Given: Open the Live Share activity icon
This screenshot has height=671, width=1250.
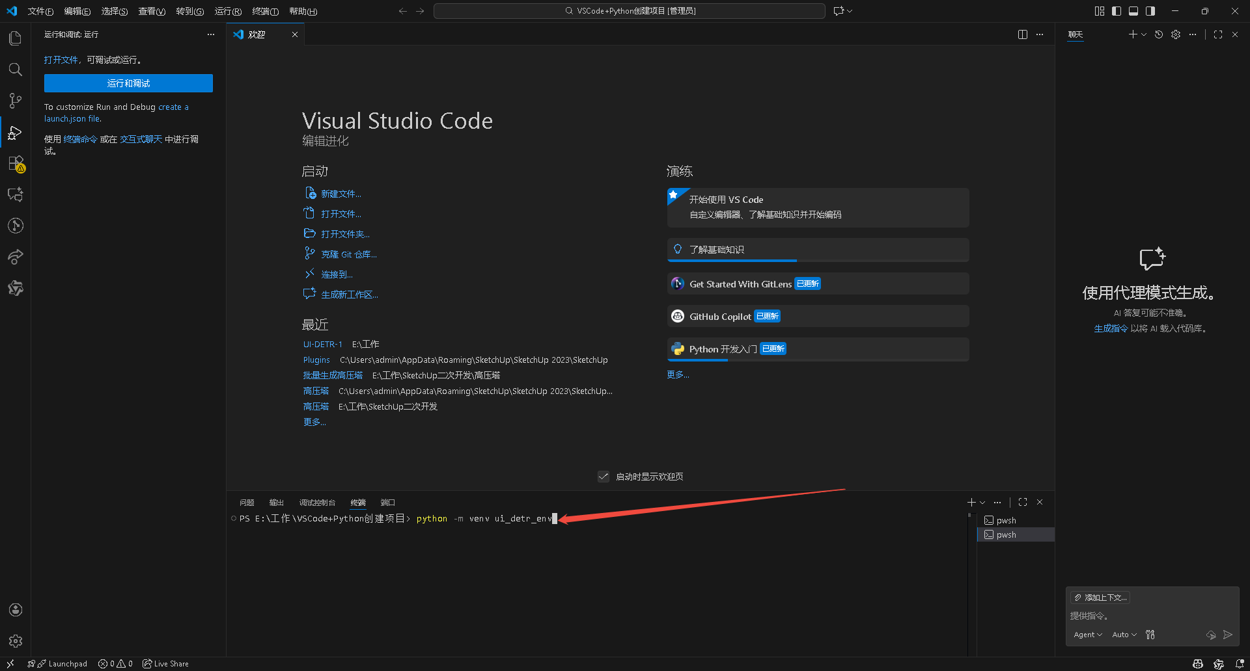Looking at the screenshot, I should [x=16, y=257].
